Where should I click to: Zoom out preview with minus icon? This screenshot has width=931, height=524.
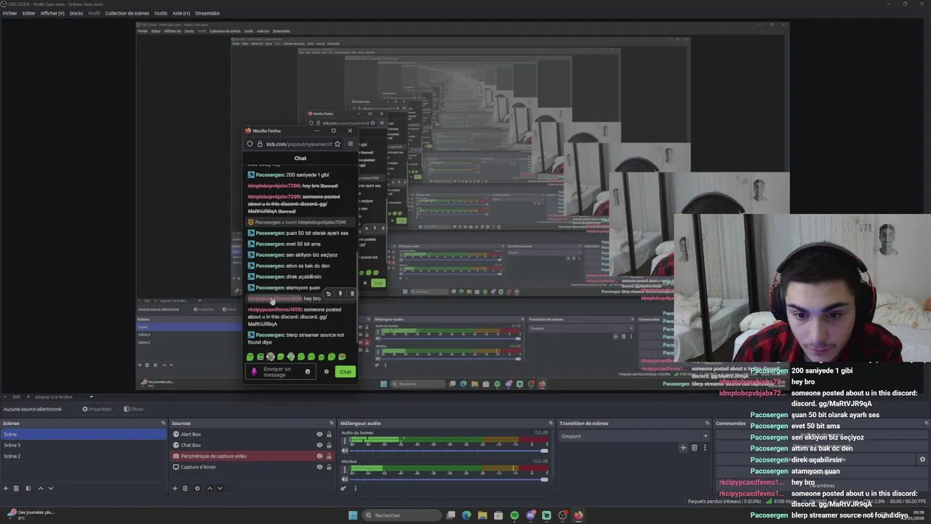6,397
